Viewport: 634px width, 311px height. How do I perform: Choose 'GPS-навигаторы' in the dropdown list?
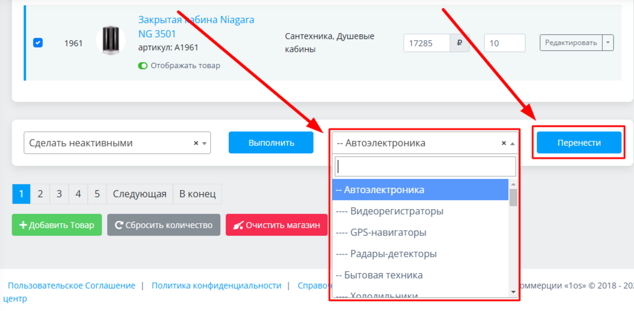[388, 232]
